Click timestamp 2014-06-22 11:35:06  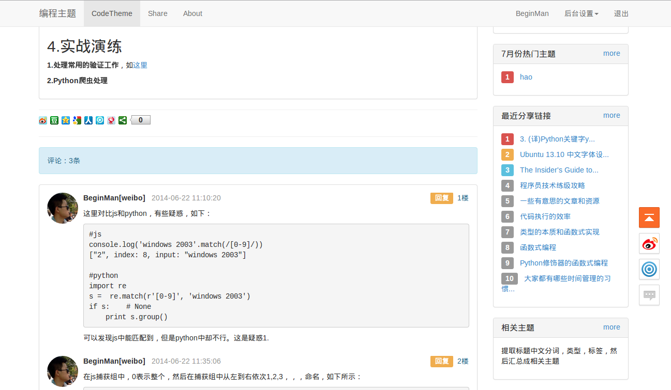pyautogui.click(x=186, y=361)
